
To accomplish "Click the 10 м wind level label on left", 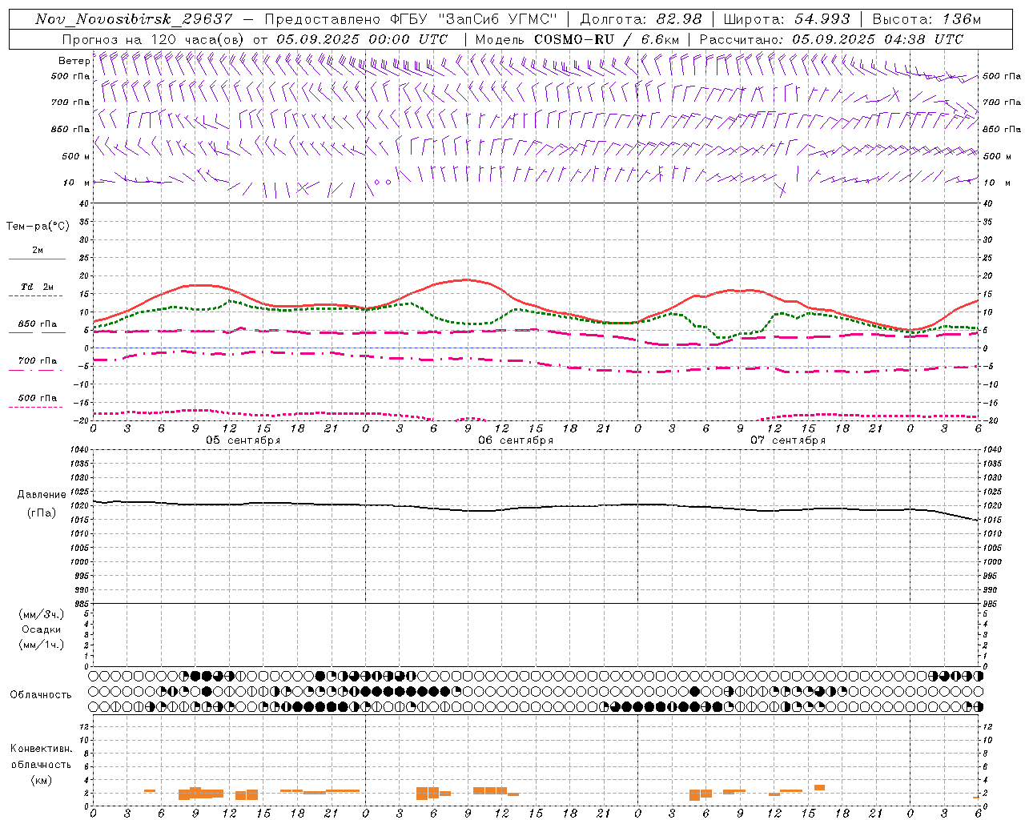I will (77, 183).
